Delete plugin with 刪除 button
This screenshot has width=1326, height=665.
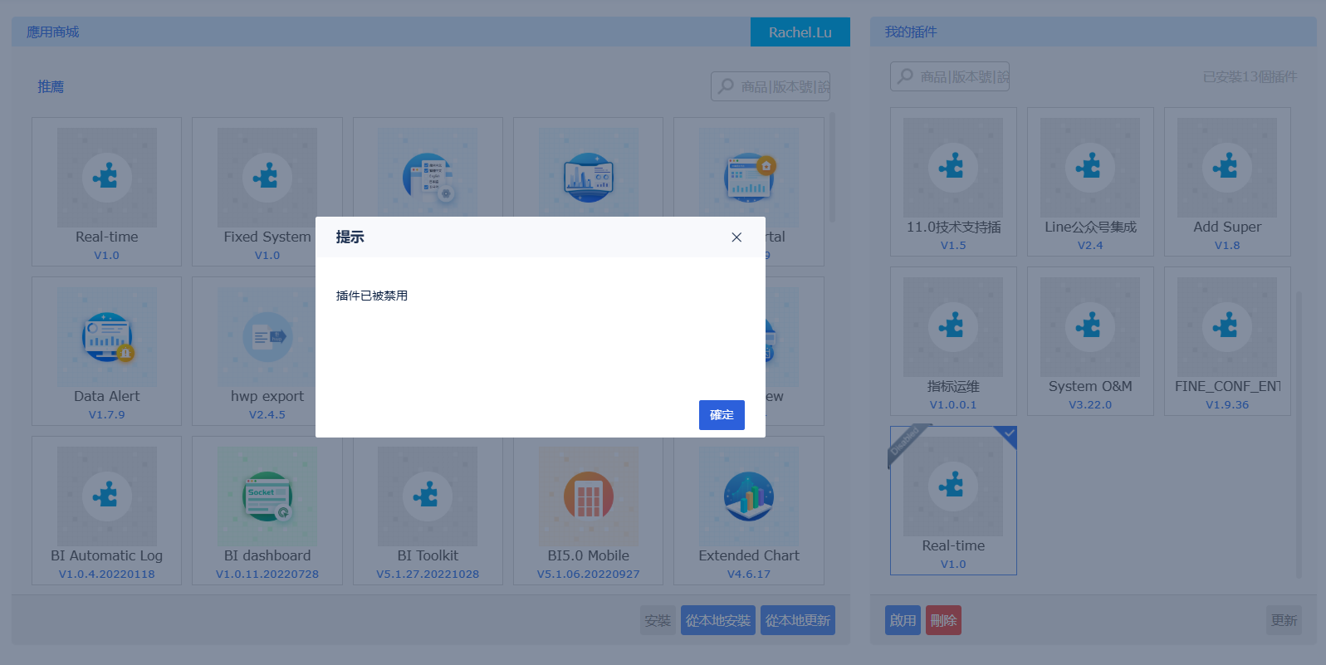[943, 620]
